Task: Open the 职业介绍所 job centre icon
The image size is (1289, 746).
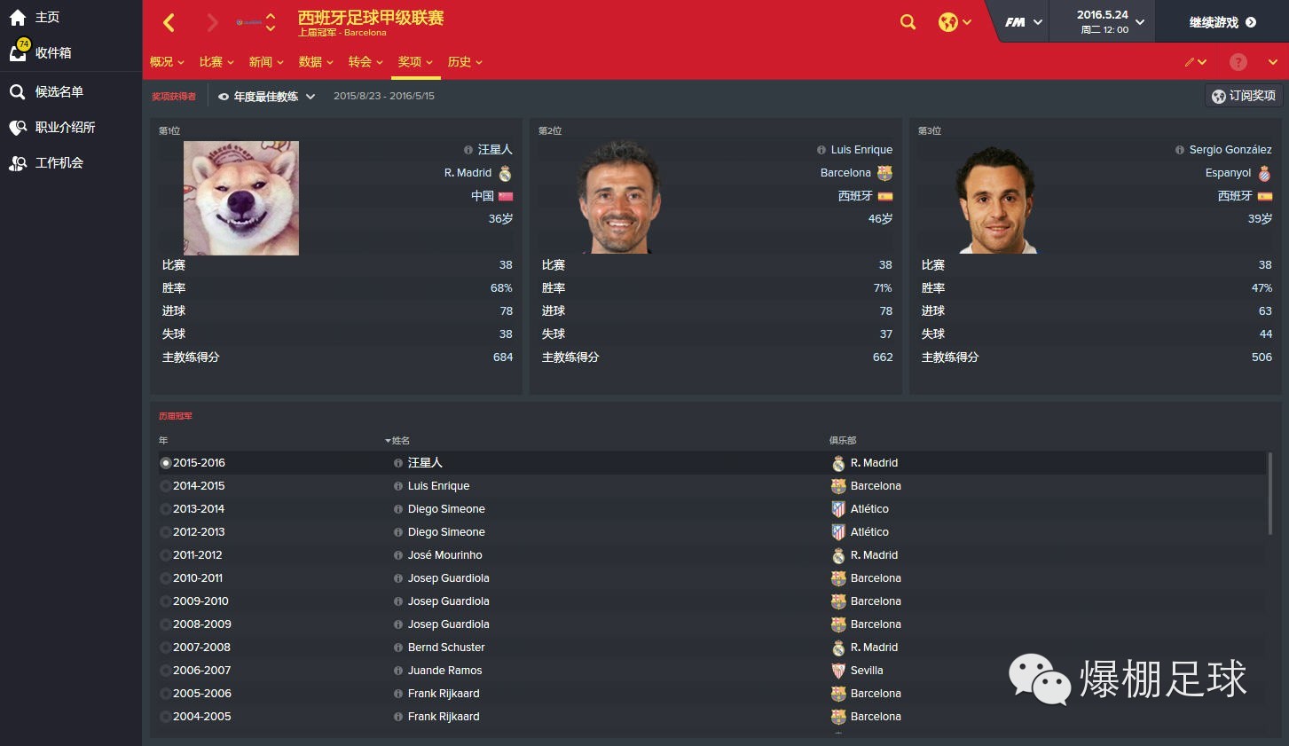Action: 18,128
